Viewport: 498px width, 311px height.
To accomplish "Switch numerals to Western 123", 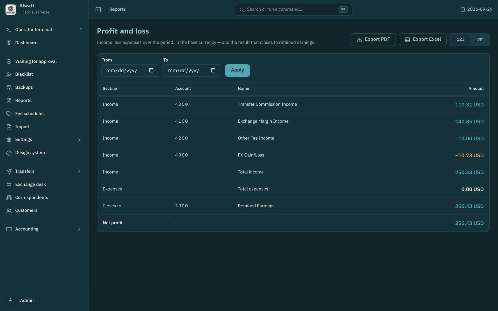I will [x=460, y=39].
